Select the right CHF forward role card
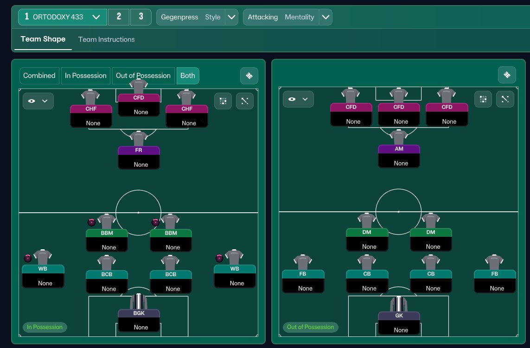The height and width of the screenshot is (348, 530). (x=186, y=116)
